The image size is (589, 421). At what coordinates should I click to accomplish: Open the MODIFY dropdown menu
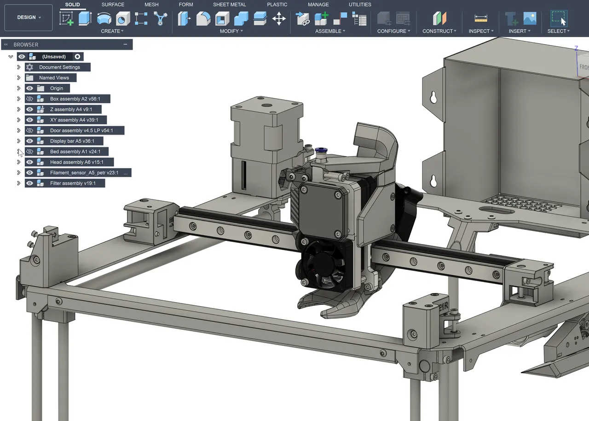pyautogui.click(x=231, y=31)
